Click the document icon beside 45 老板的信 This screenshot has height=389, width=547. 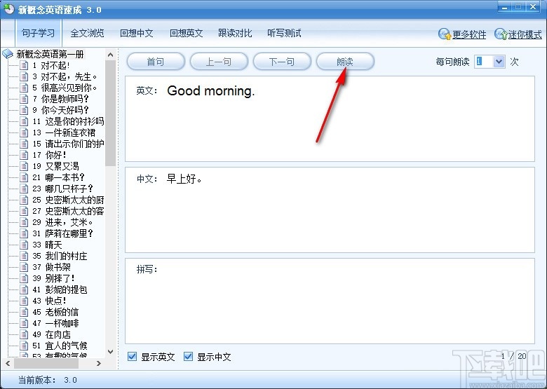pos(24,312)
